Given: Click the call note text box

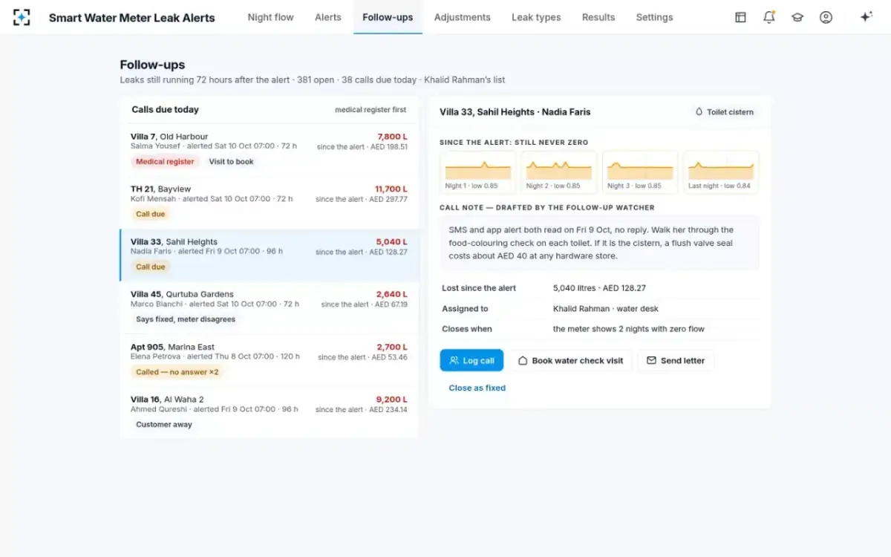Looking at the screenshot, I should click(599, 243).
